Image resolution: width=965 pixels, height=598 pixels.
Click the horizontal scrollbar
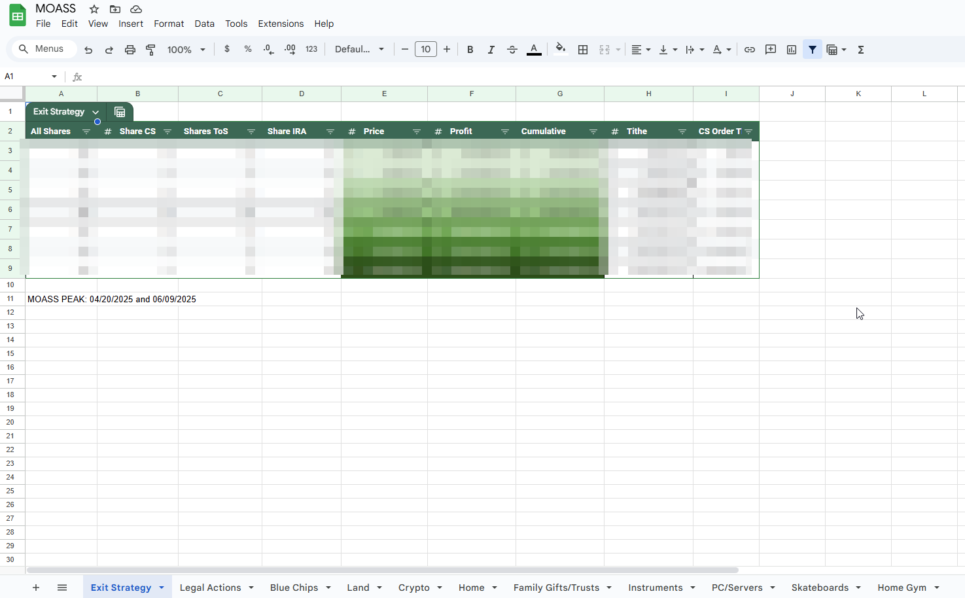coord(383,571)
